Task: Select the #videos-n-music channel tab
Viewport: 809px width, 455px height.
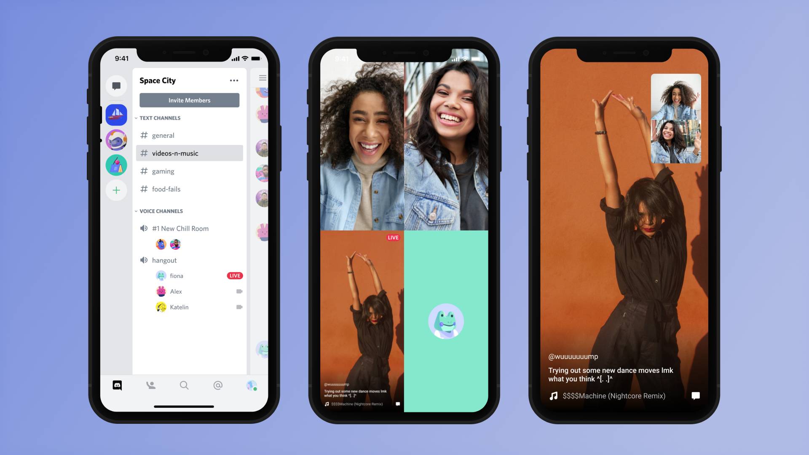Action: (x=189, y=153)
